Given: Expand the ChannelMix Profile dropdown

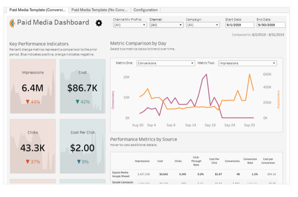Looking at the screenshot, I should 130,25.
